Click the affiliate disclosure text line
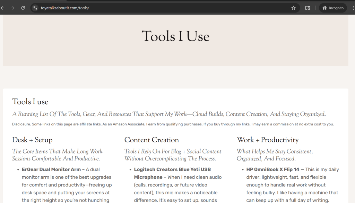Image resolution: width=355 pixels, height=203 pixels. 173,124
